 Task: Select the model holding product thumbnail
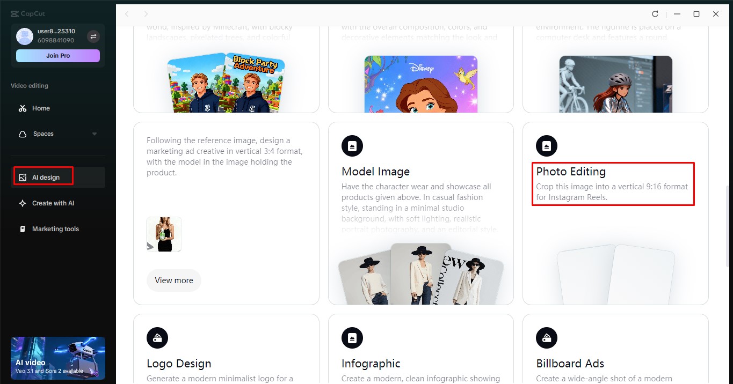click(164, 234)
